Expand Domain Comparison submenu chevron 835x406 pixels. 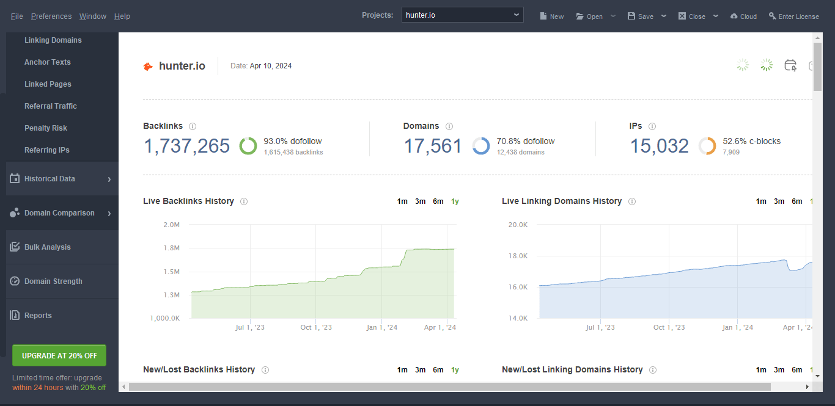click(109, 214)
